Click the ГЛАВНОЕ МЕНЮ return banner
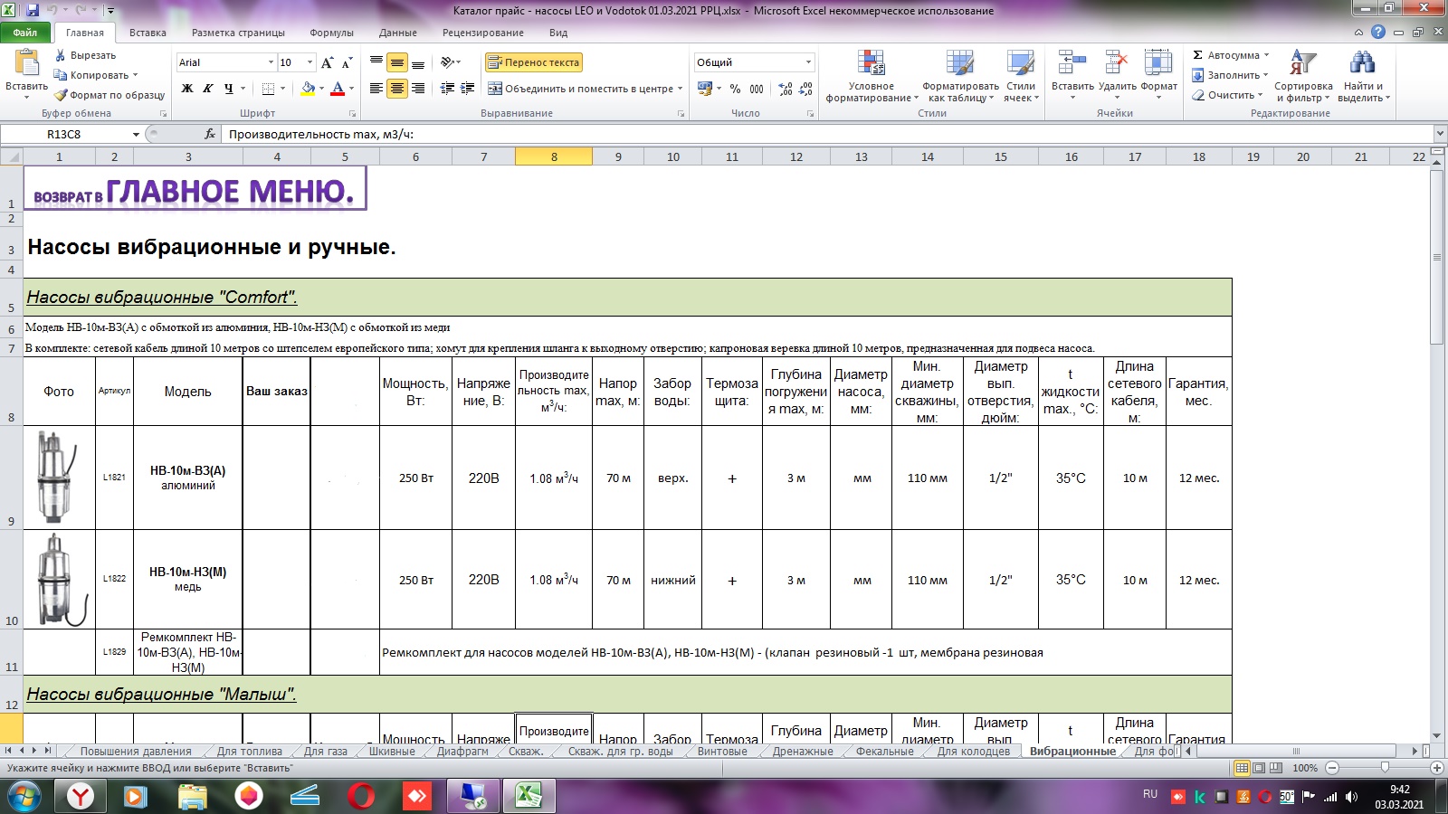Image resolution: width=1448 pixels, height=814 pixels. click(x=195, y=190)
